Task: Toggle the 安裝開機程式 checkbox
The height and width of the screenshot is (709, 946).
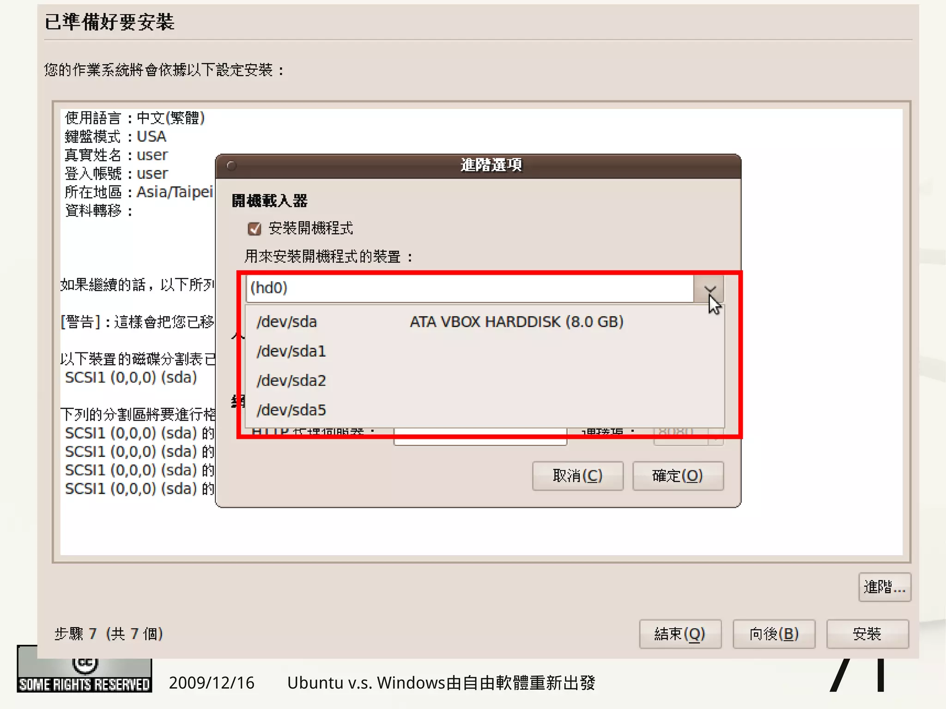Action: click(255, 229)
